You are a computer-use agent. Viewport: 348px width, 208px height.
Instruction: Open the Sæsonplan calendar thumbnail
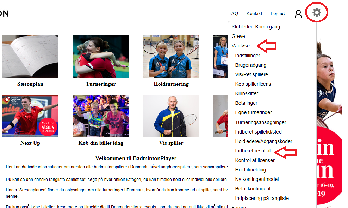(30, 57)
